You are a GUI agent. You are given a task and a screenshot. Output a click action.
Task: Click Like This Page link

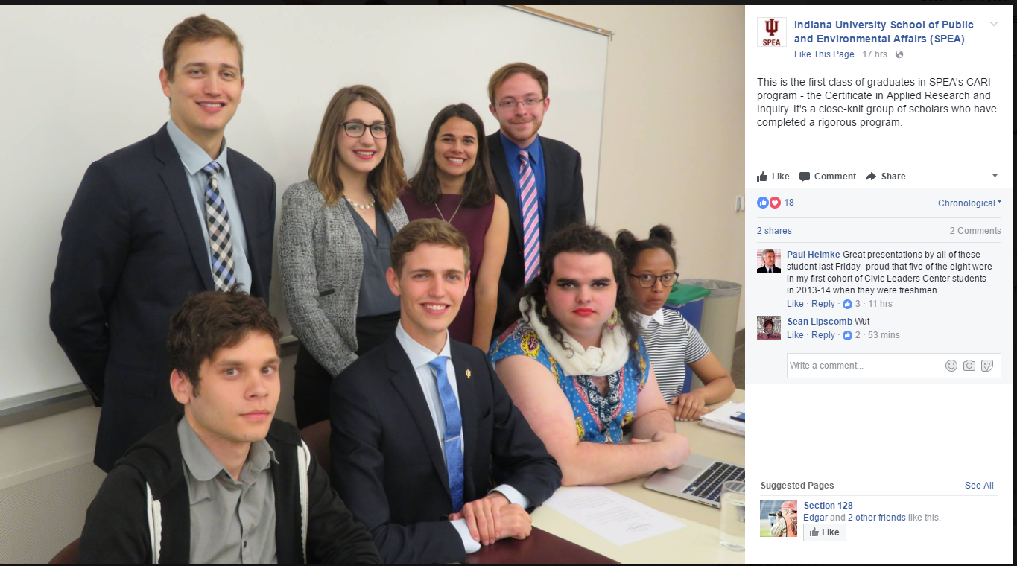click(824, 54)
